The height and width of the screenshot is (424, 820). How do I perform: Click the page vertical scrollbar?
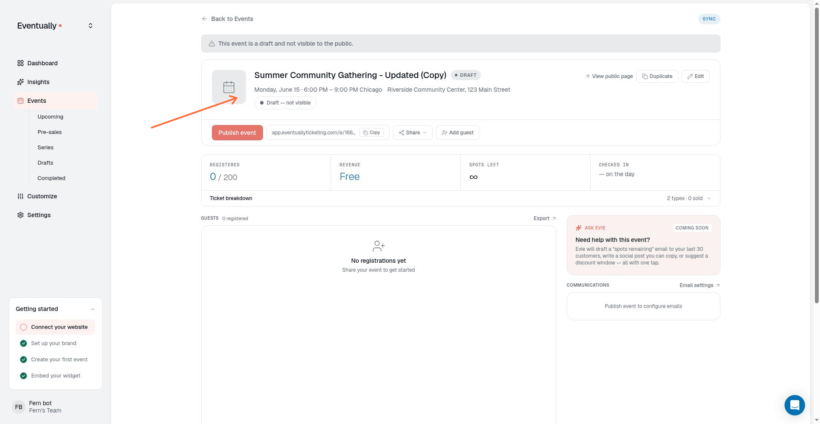[x=817, y=154]
